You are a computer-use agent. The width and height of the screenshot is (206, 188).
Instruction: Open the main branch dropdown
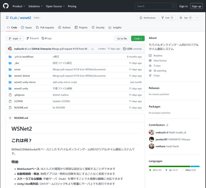15,39
